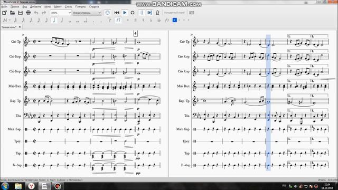Apply the double sharp accidental
The width and height of the screenshot is (338, 190).
pyautogui.click(x=128, y=20)
